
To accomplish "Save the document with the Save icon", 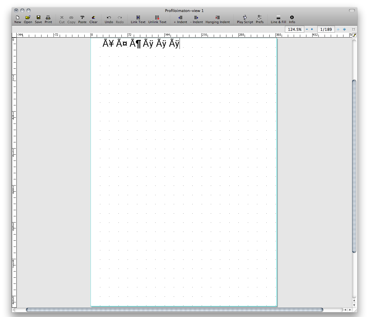I will click(x=39, y=19).
